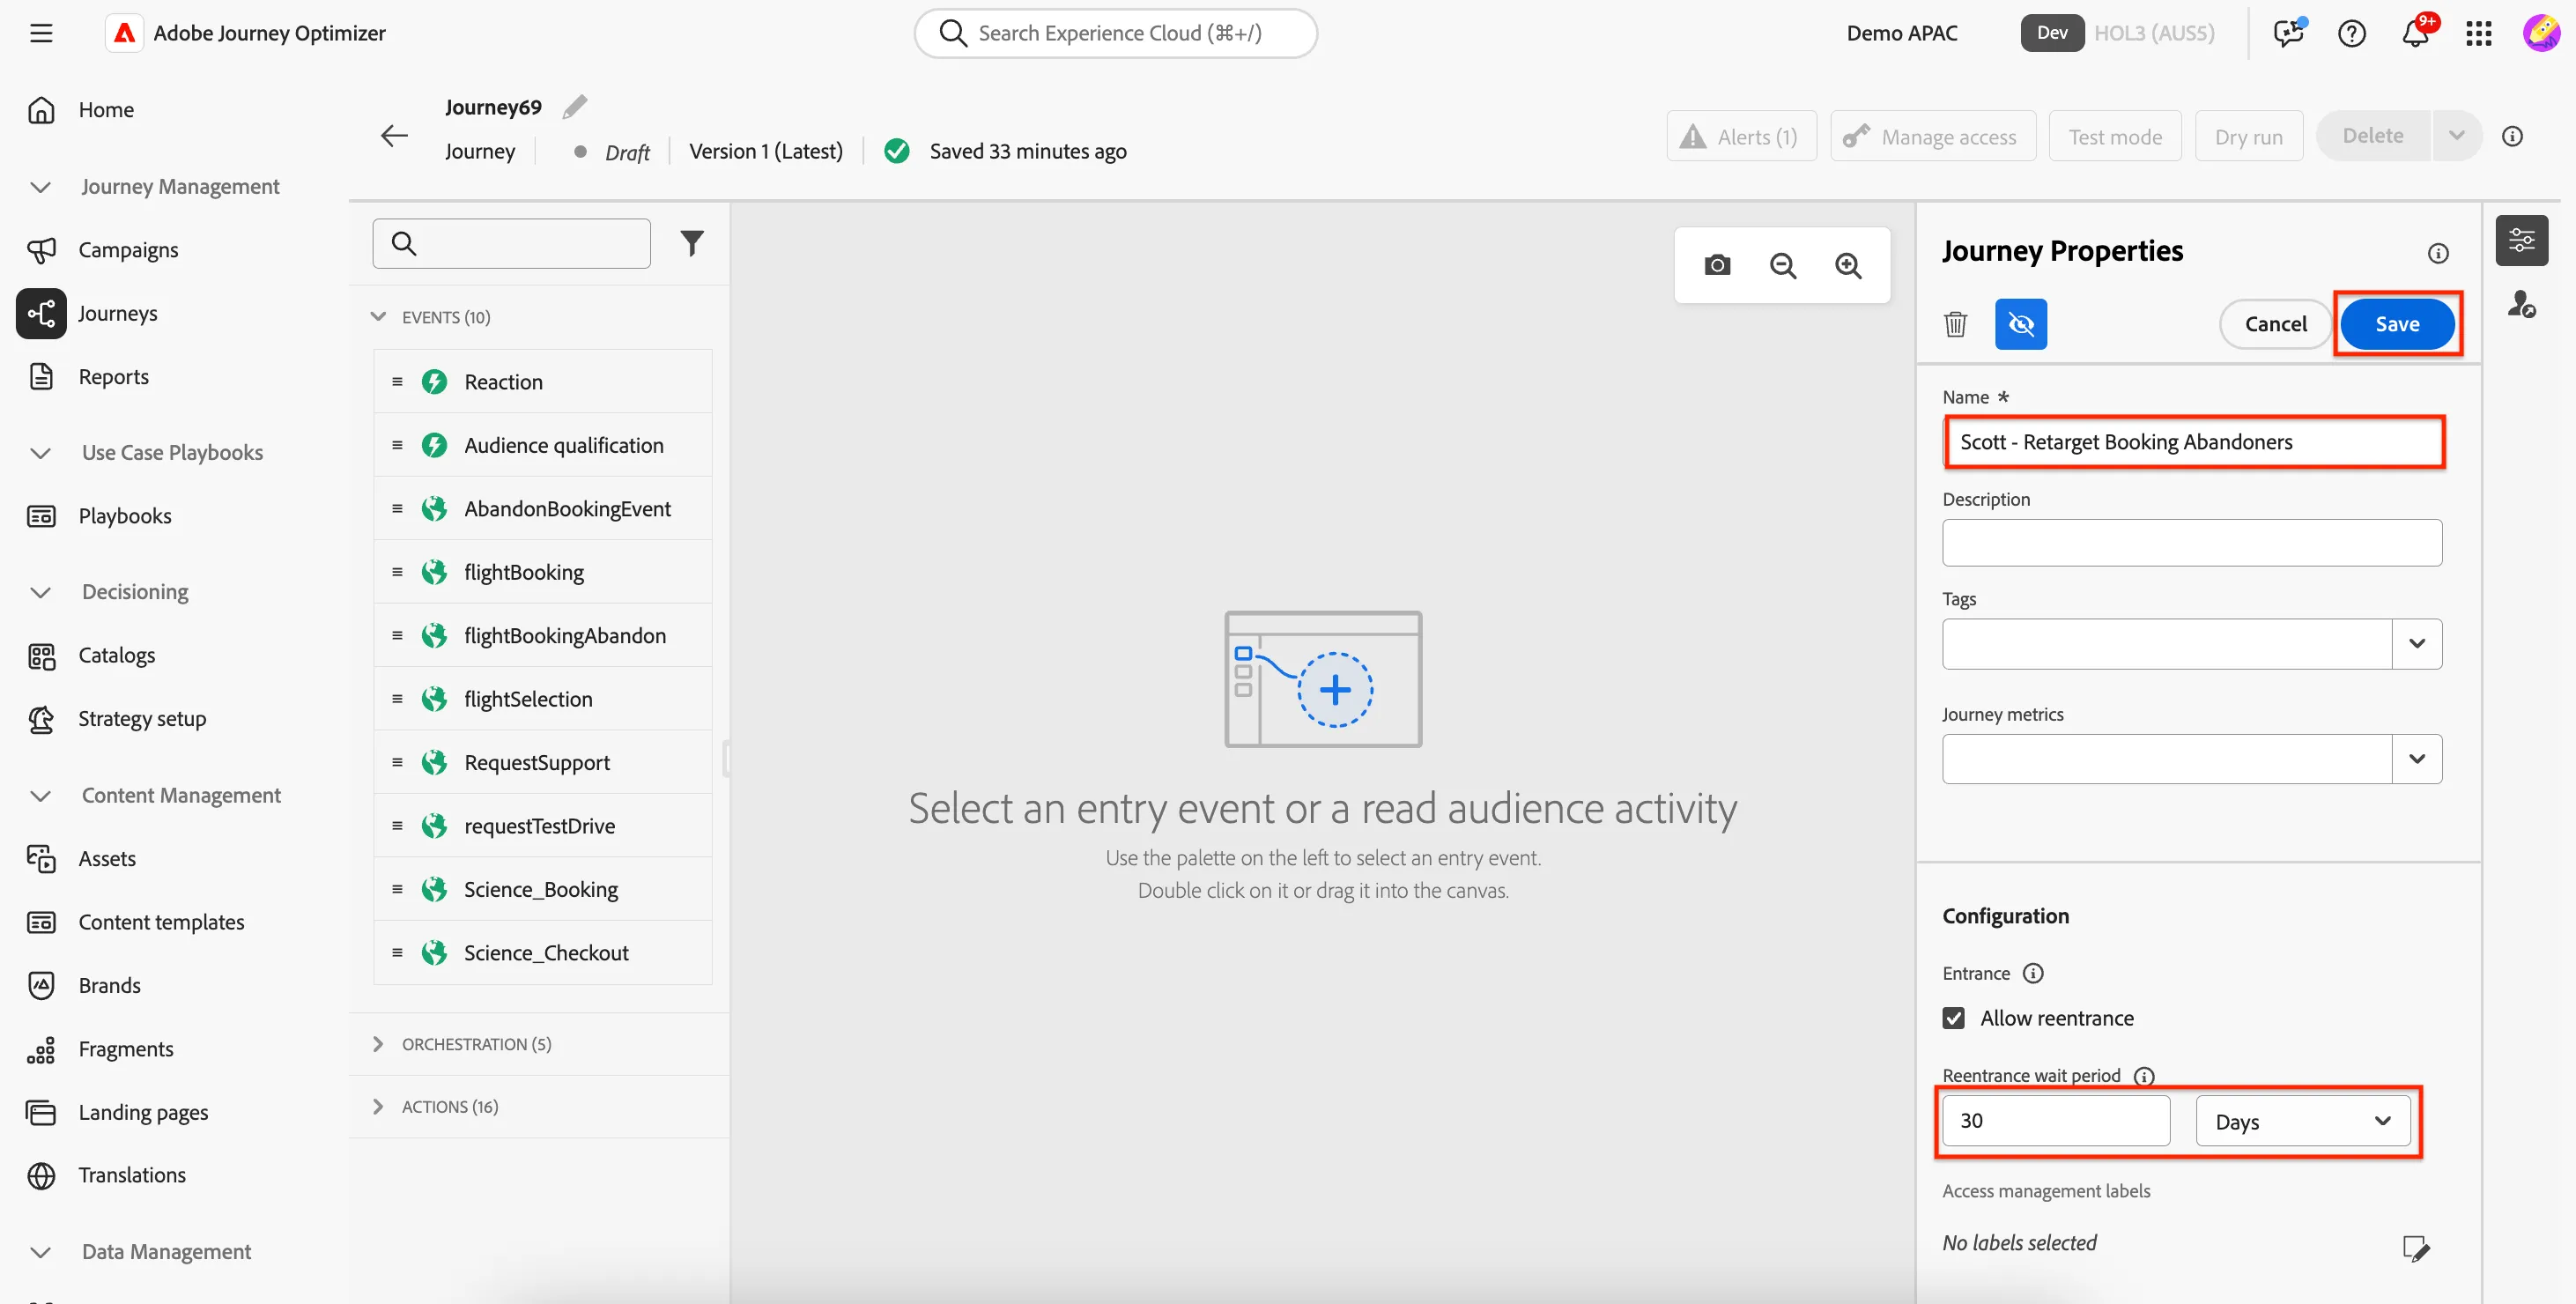Open the Days unit dropdown
Image resolution: width=2576 pixels, height=1304 pixels.
coord(2302,1121)
